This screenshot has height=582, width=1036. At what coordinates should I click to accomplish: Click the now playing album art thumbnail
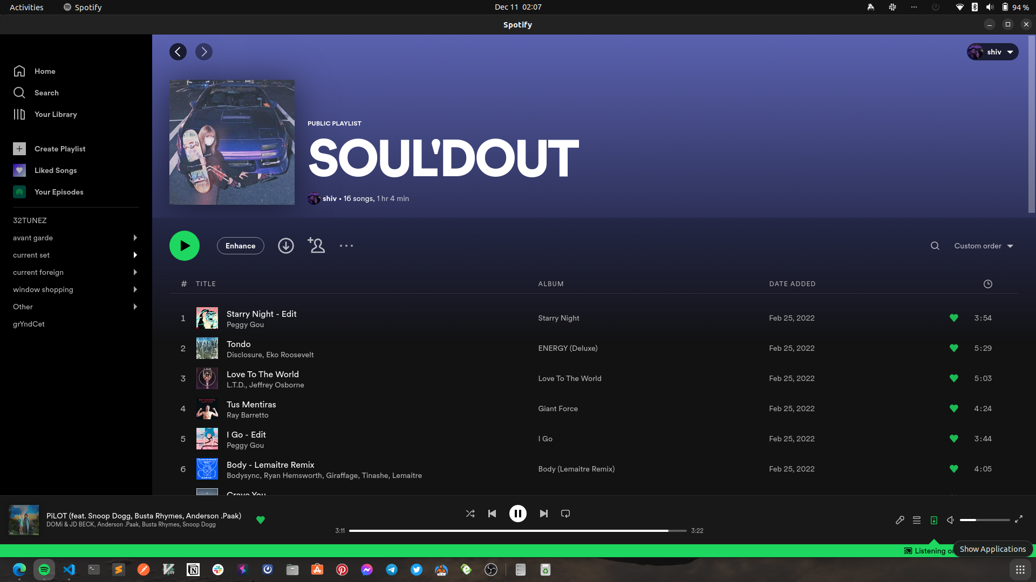pos(24,520)
